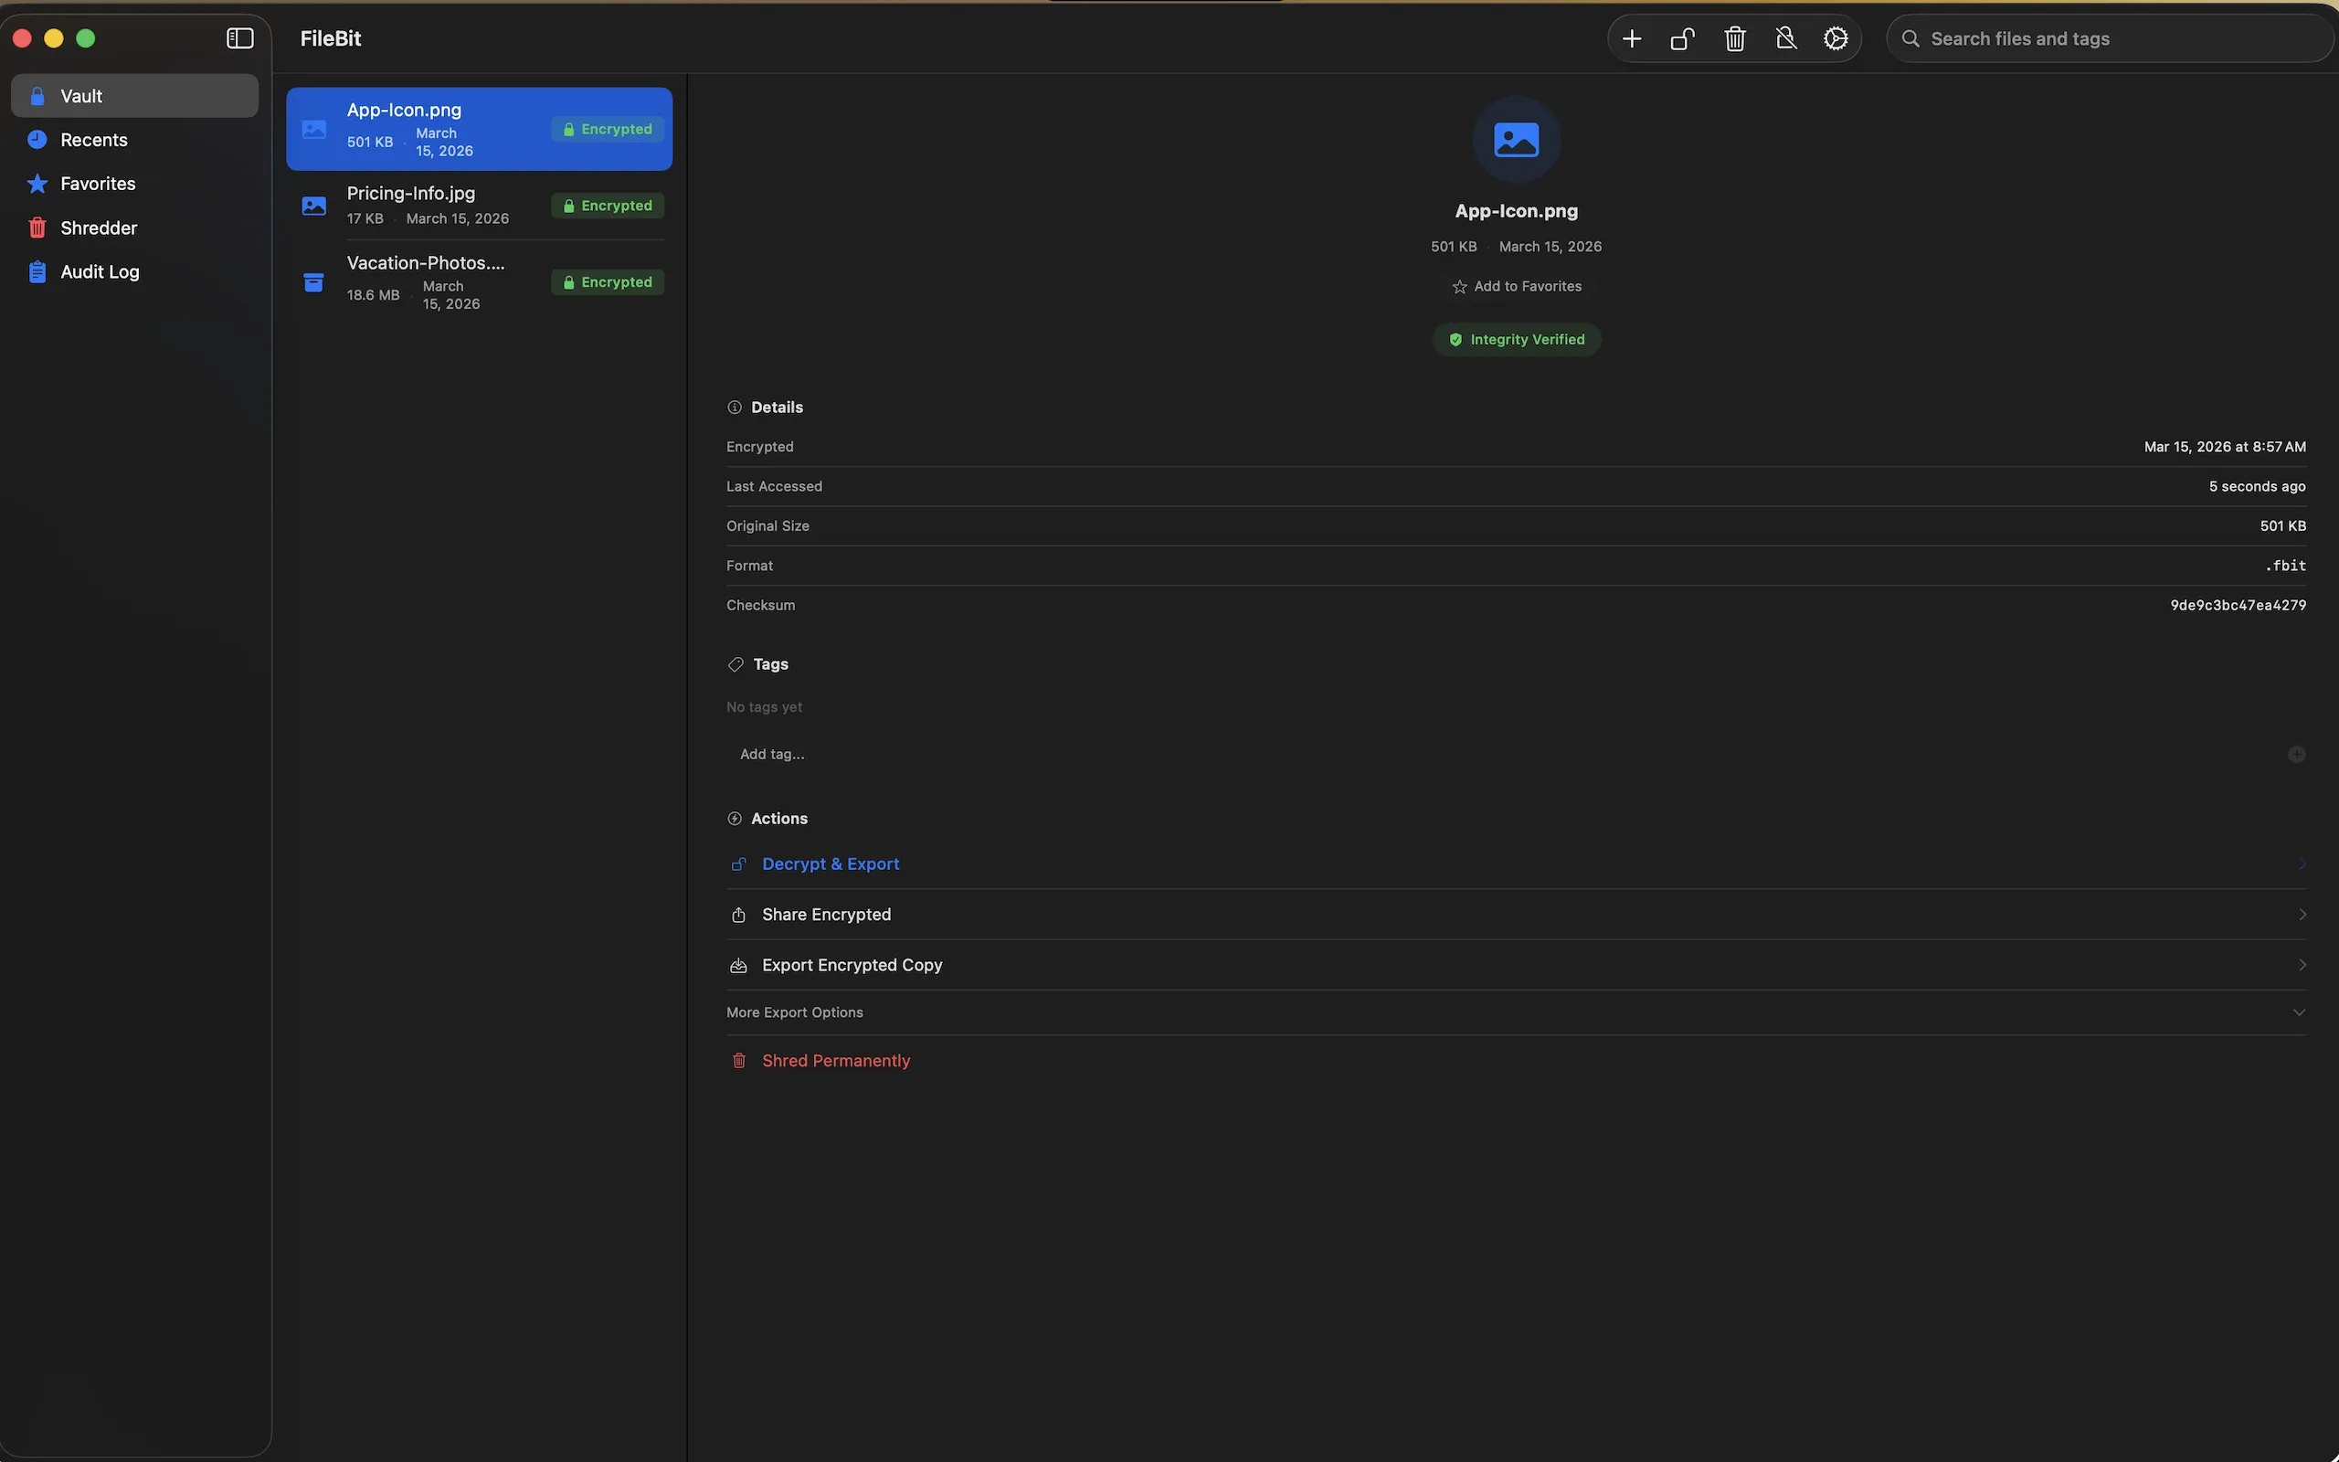Click Add to Favorites for App-Icon.png
This screenshot has height=1462, width=2339.
click(1516, 285)
